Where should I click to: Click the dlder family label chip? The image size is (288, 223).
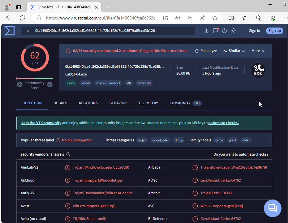point(246,140)
